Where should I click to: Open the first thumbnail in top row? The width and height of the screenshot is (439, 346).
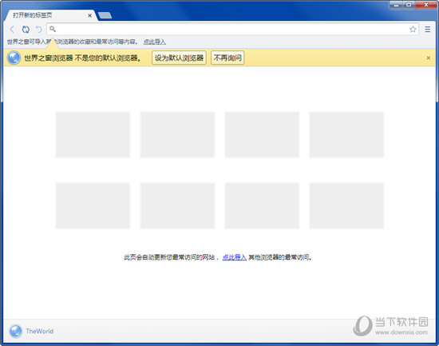point(93,134)
